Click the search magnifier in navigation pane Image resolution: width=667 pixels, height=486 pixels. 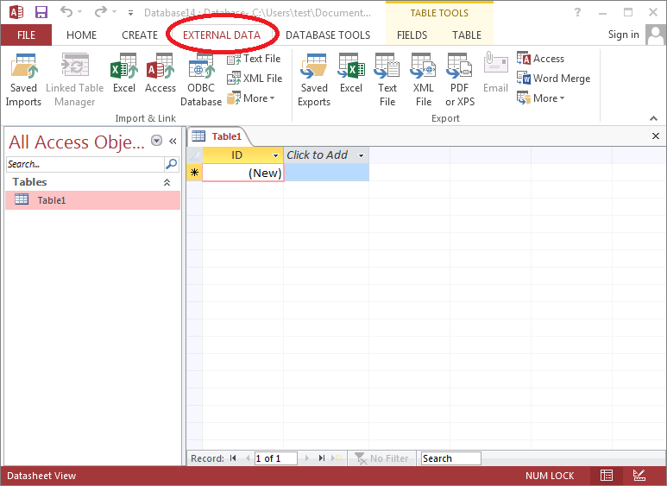coord(172,164)
